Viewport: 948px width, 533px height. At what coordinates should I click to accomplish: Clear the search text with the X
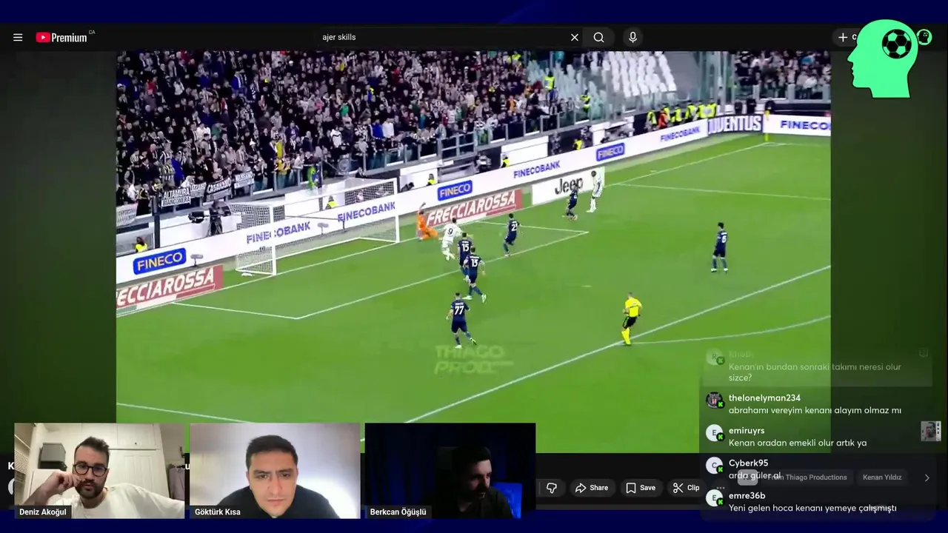tap(575, 38)
